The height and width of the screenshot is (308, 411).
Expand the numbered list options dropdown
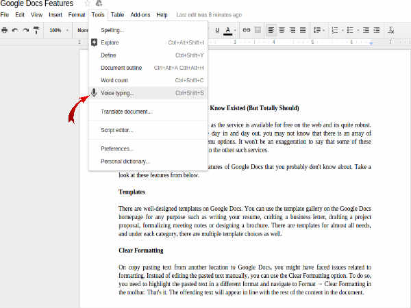pos(342,30)
